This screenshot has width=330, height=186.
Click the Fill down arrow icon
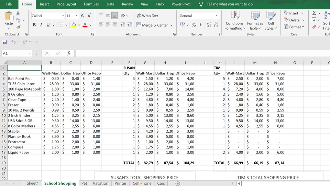tap(314, 20)
